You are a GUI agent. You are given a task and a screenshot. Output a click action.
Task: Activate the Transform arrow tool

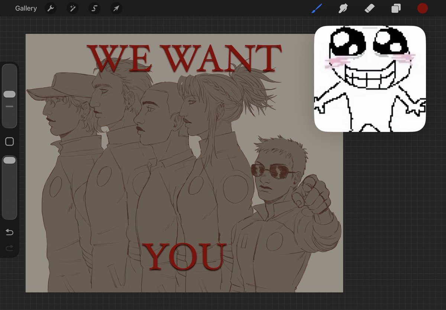[116, 8]
